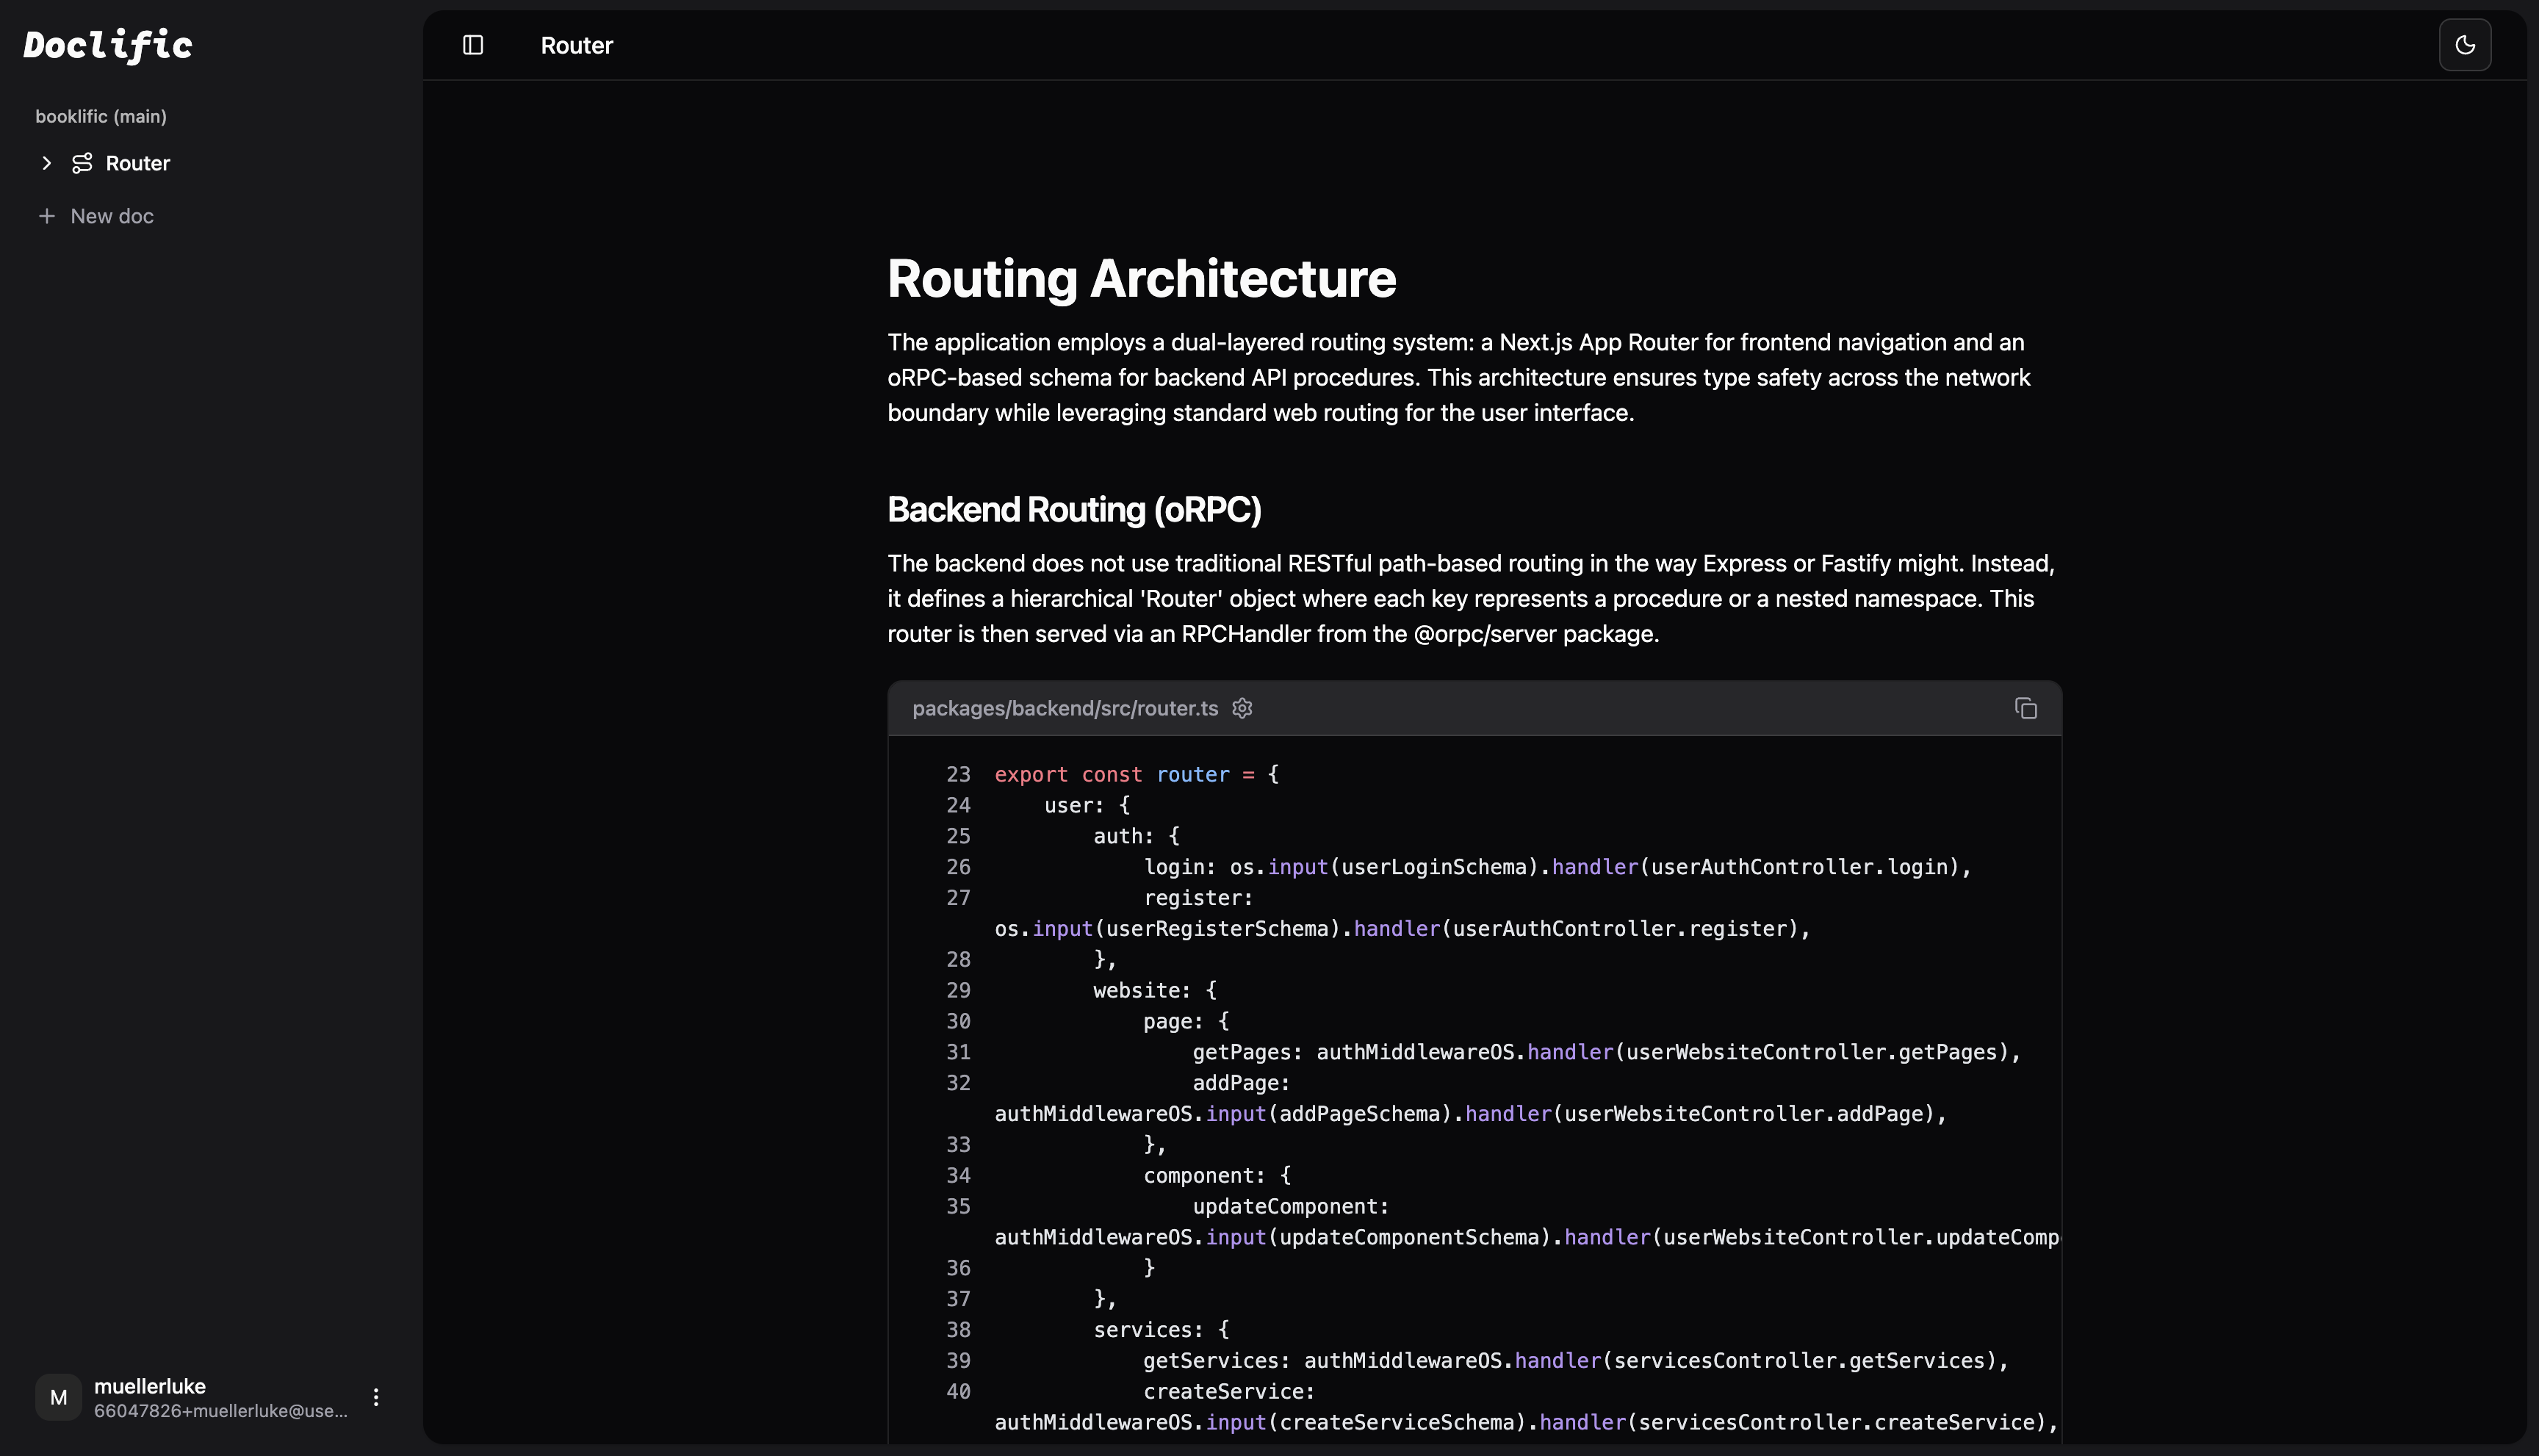This screenshot has height=1456, width=2539.
Task: Open the booklific (main) repository selector
Action: click(x=101, y=116)
